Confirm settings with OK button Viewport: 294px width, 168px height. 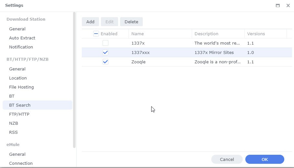264,159
